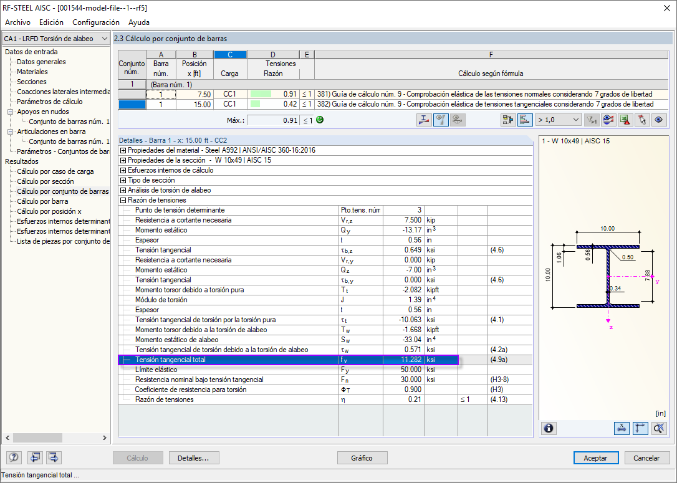Image resolution: width=677 pixels, height=483 pixels.
Task: Click the Gráfico button
Action: (362, 458)
